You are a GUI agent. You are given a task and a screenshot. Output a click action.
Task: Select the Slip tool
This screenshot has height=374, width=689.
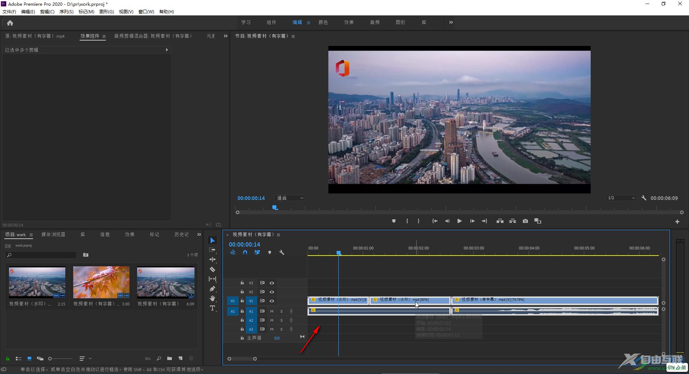click(212, 279)
